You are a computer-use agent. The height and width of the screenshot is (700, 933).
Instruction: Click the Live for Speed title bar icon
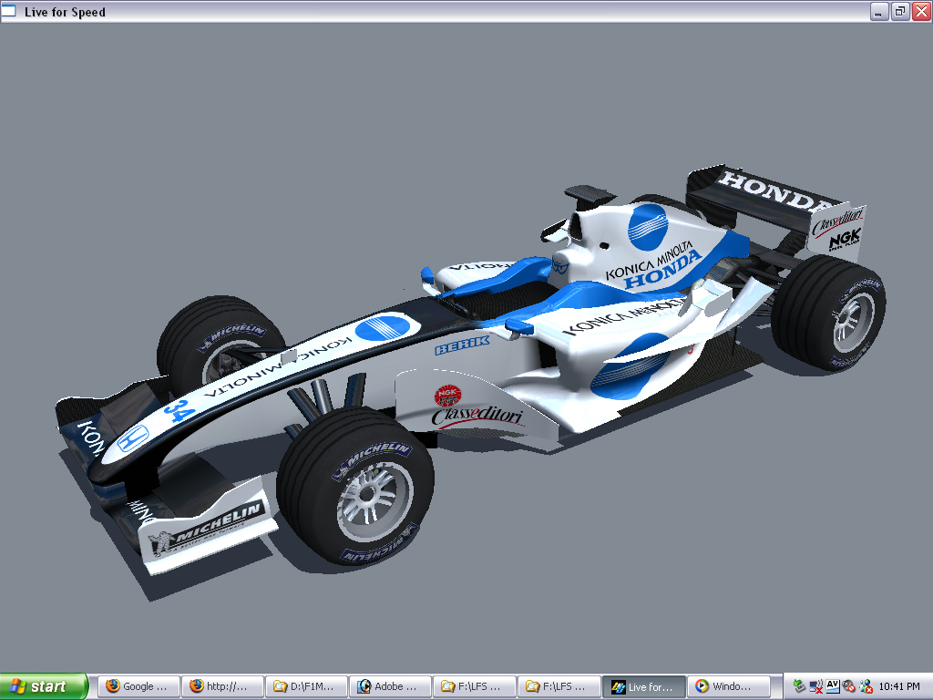tap(9, 11)
